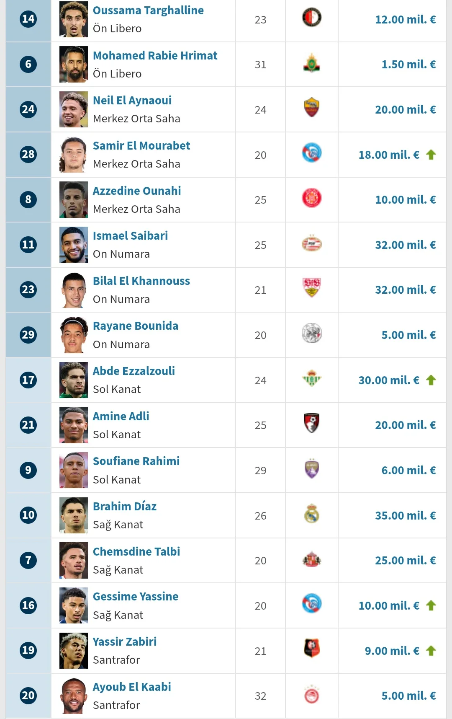Click the green up arrow beside Samir El Mourabet's value

coord(431,155)
